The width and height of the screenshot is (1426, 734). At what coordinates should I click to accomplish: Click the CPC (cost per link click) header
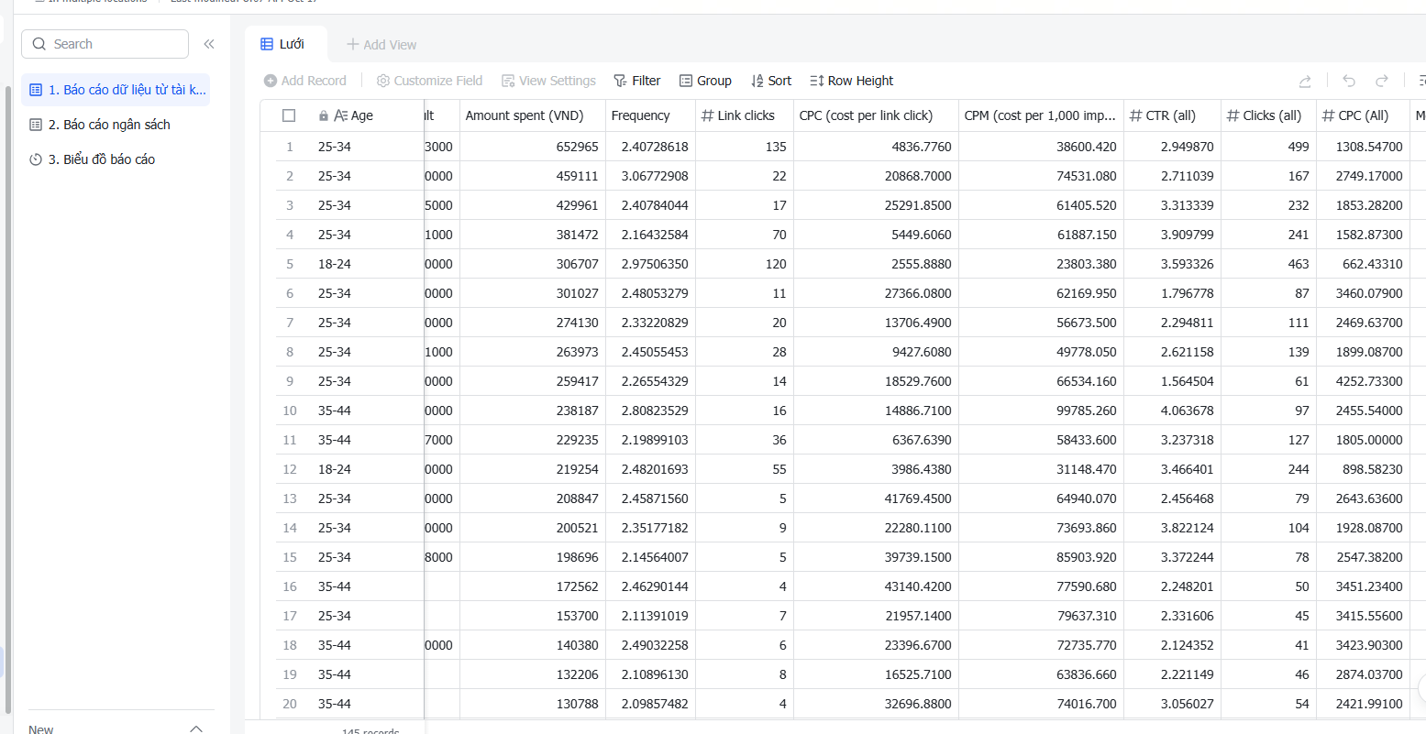(876, 115)
